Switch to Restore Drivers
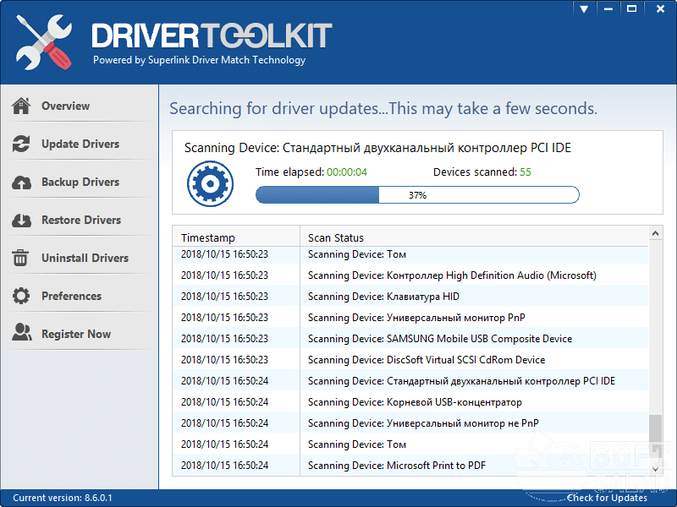Image resolution: width=677 pixels, height=507 pixels. [80, 220]
